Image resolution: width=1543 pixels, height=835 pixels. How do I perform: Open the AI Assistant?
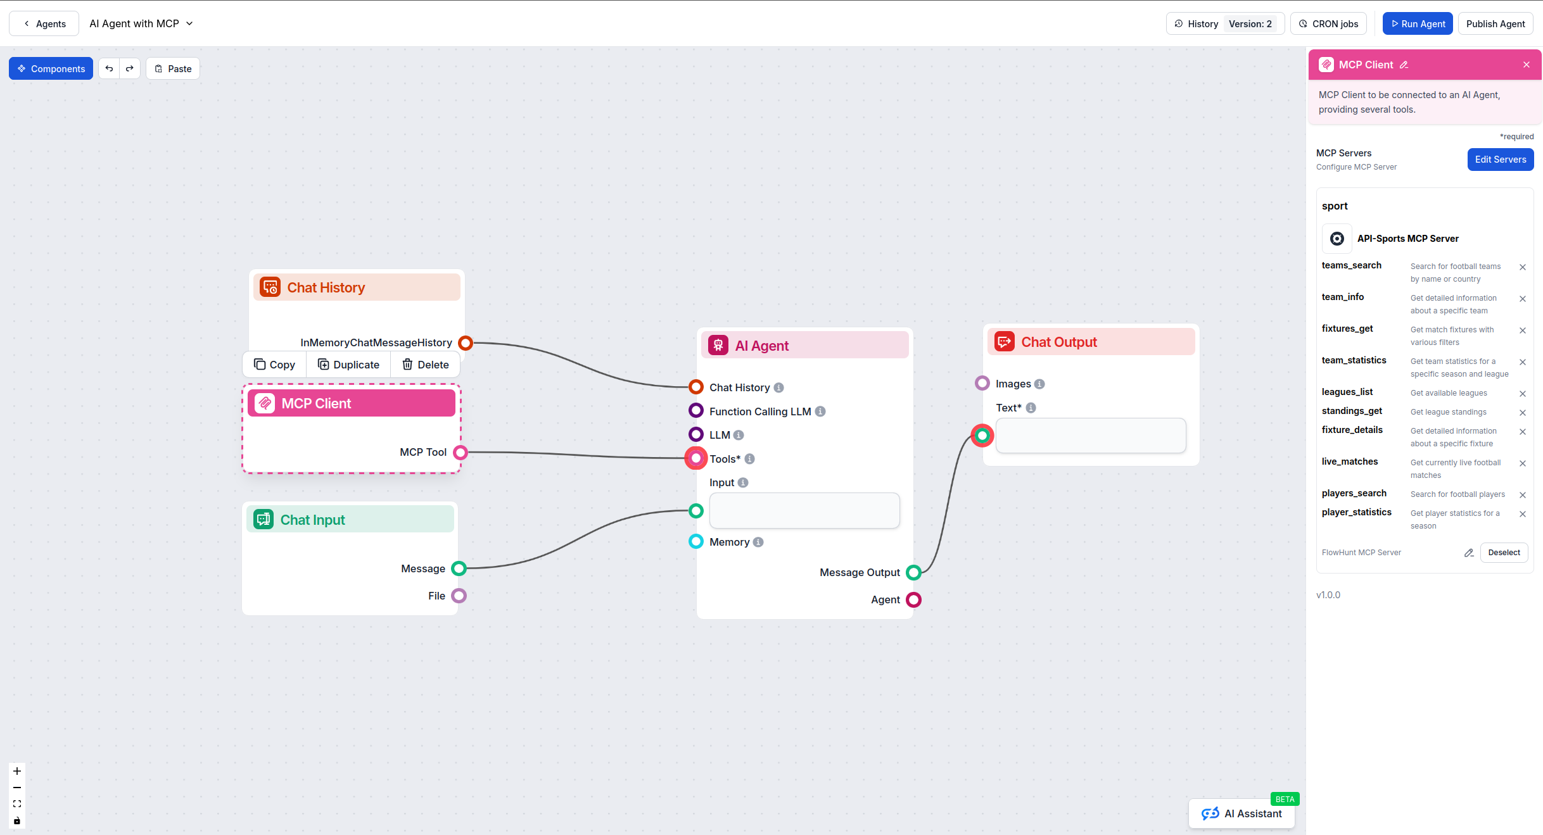[x=1241, y=813]
